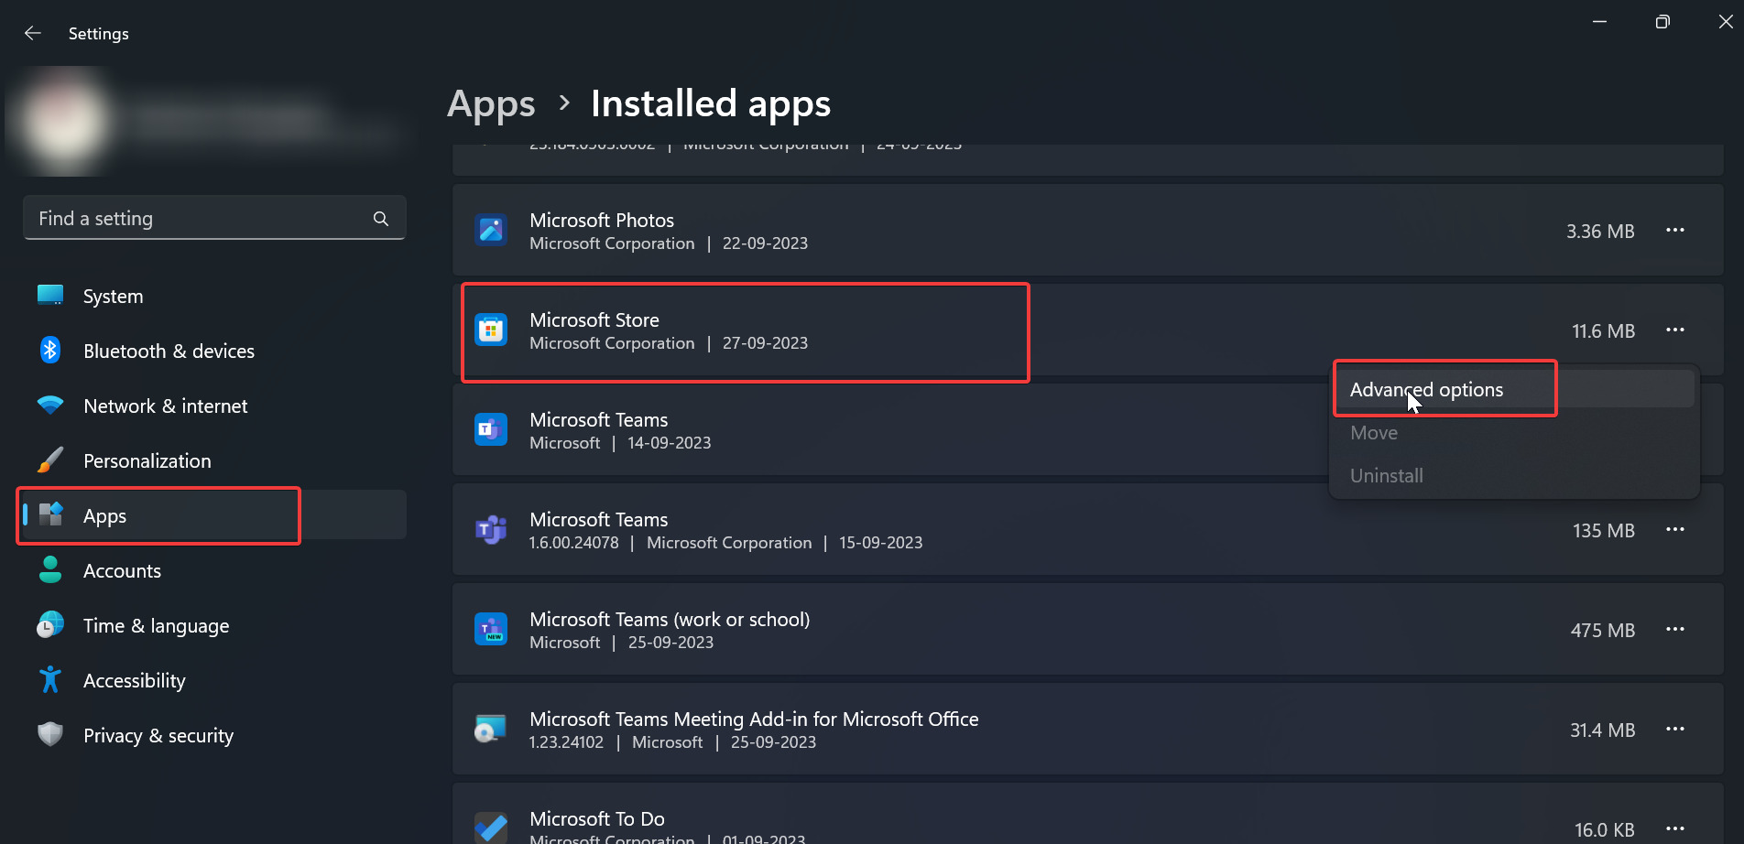Click the search magnifier icon

(381, 219)
